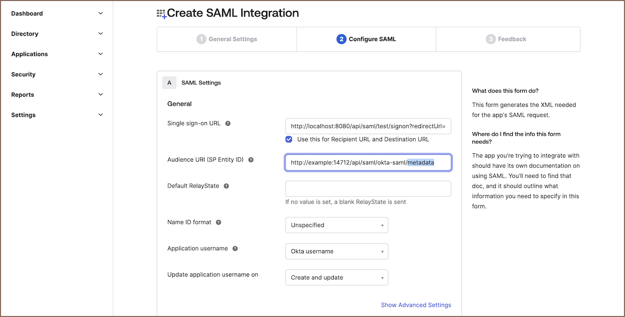Click help icon next to Application username
The image size is (625, 317).
click(x=235, y=249)
